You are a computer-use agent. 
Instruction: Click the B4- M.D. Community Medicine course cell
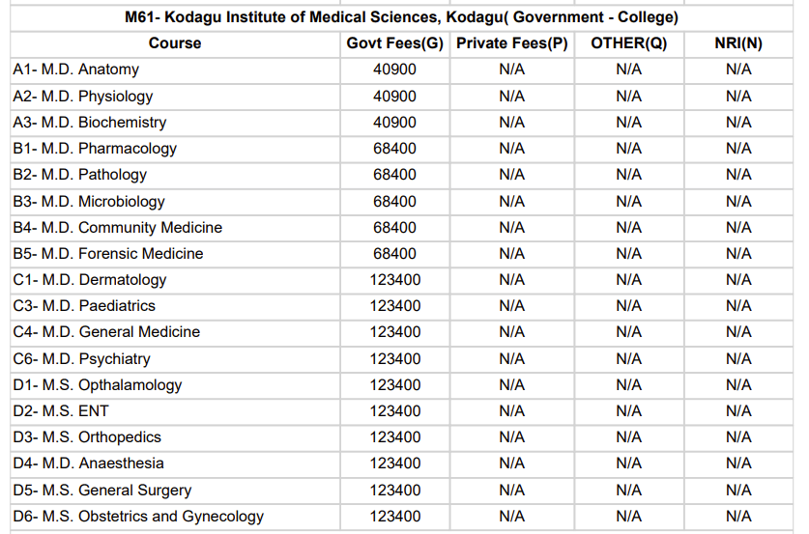coord(118,228)
